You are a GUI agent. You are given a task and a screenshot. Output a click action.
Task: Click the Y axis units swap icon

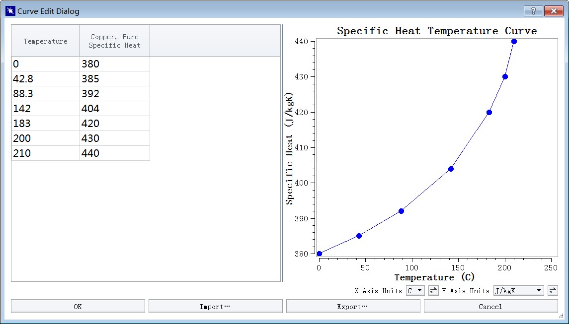552,291
